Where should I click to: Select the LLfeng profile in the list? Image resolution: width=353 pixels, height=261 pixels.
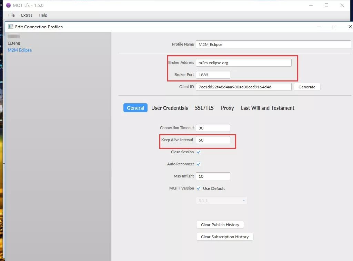pyautogui.click(x=14, y=43)
